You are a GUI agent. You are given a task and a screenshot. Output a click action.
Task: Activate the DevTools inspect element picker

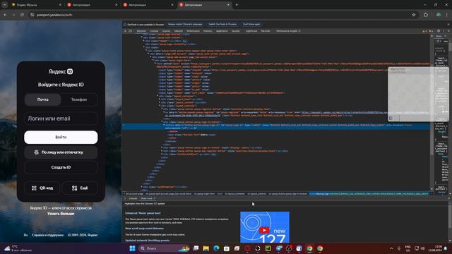coord(126,31)
